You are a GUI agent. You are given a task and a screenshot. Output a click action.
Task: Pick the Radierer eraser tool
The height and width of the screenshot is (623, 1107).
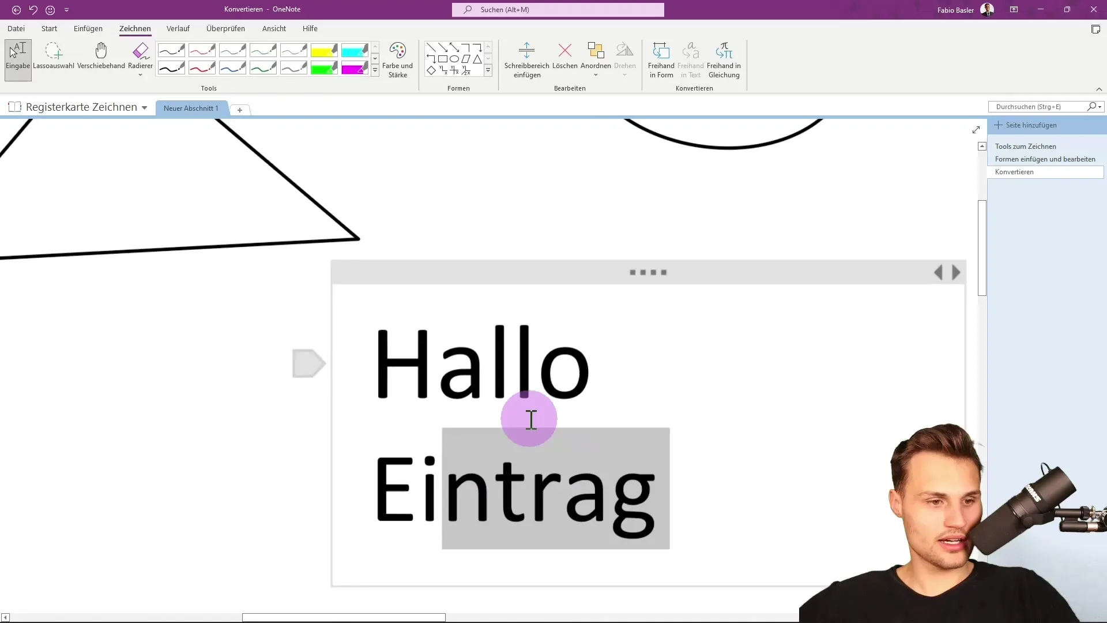point(141,55)
